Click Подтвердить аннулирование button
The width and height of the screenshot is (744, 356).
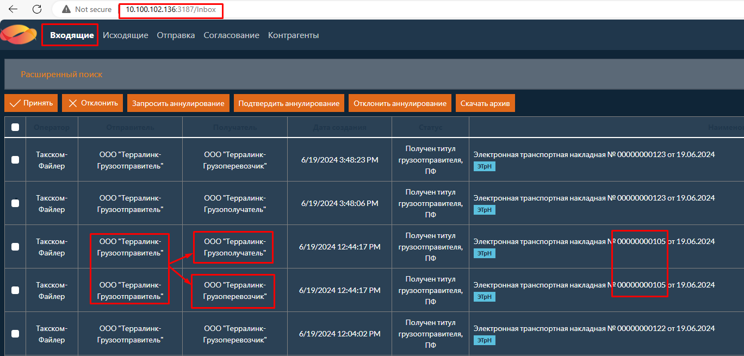click(x=289, y=103)
